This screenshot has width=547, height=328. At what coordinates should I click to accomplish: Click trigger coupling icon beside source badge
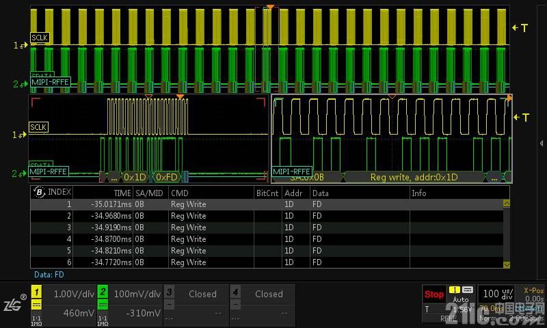point(468,290)
